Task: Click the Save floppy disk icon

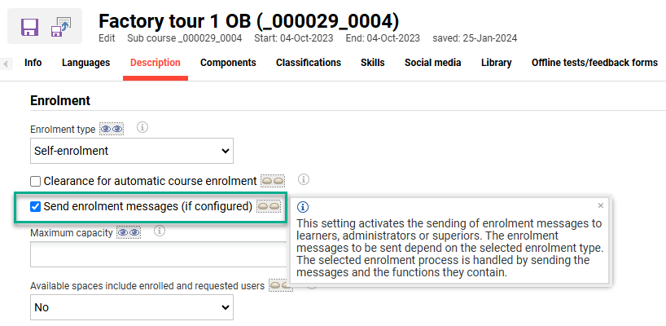Action: tap(29, 27)
